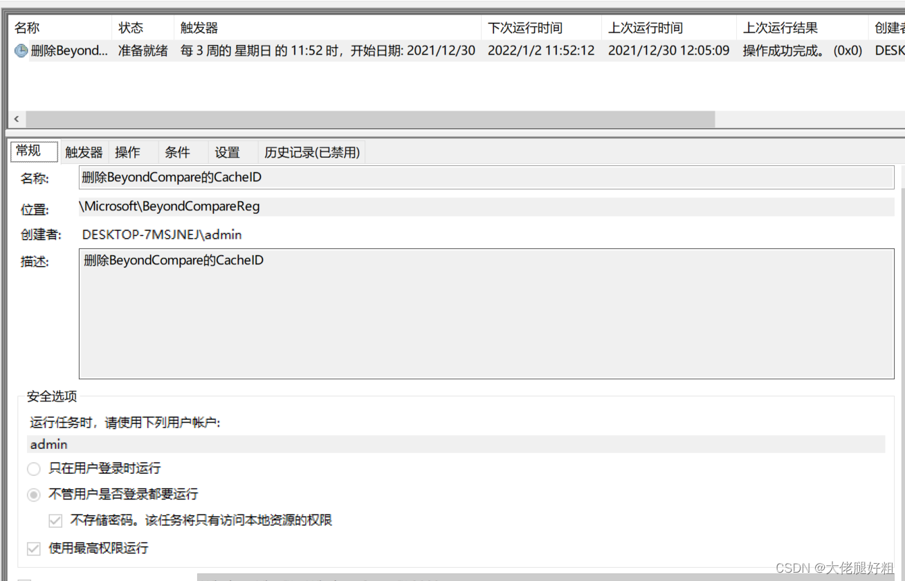The width and height of the screenshot is (905, 581).
Task: Click the 准备就绪 status cell
Action: coord(143,50)
